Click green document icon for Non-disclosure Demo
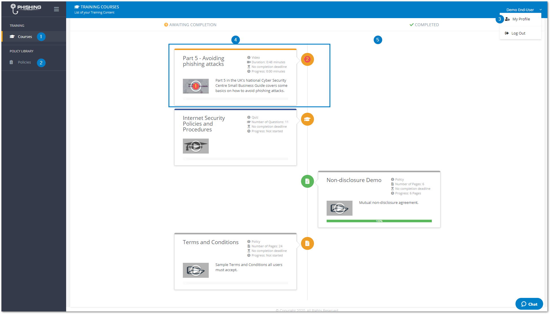 pyautogui.click(x=307, y=181)
